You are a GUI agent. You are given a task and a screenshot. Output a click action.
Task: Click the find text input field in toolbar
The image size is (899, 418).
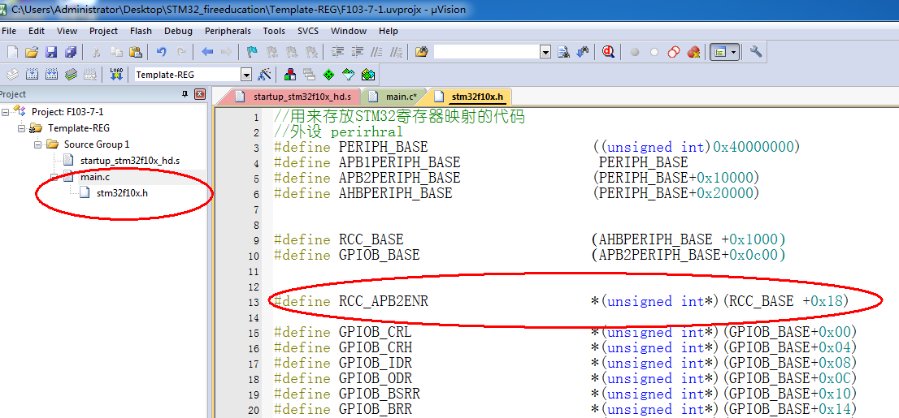click(485, 52)
